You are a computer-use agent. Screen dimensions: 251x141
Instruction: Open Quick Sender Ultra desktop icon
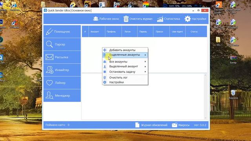[233, 7]
